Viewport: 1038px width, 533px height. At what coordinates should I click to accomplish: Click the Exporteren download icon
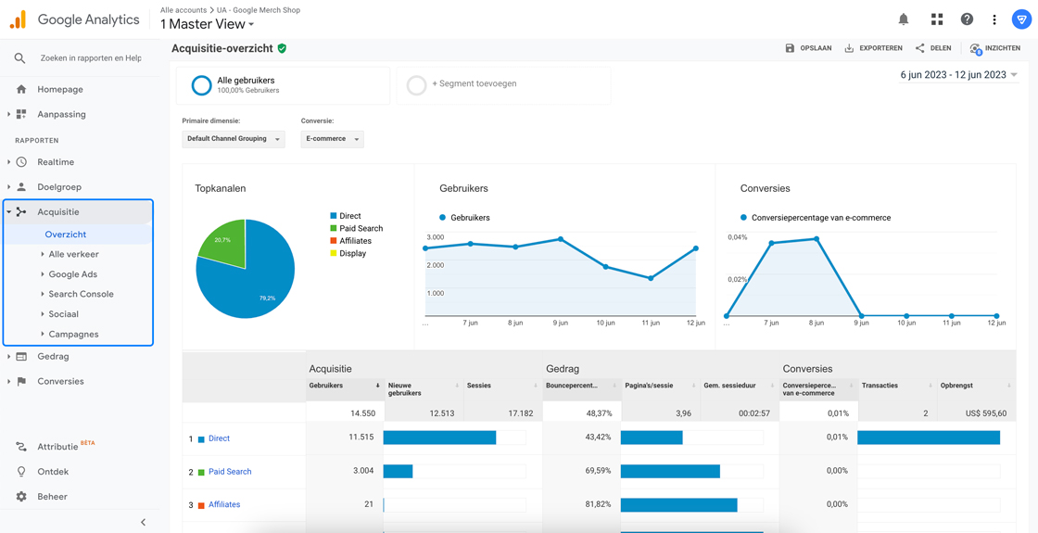click(849, 48)
